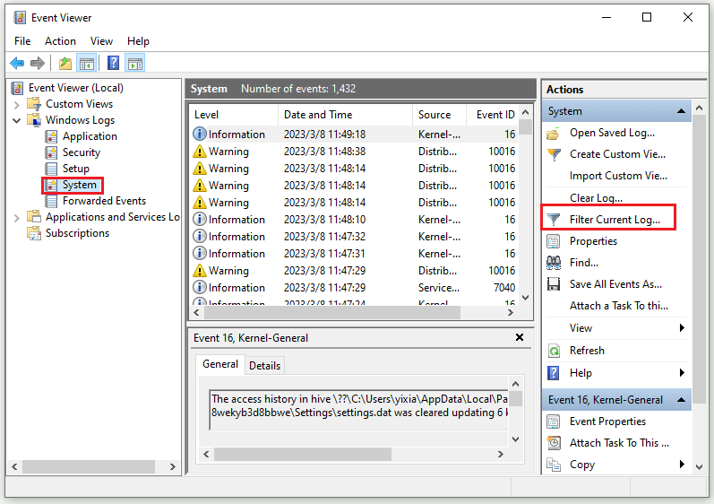This screenshot has width=714, height=504.
Task: Click the Forwarded Events log icon
Action: pos(51,201)
